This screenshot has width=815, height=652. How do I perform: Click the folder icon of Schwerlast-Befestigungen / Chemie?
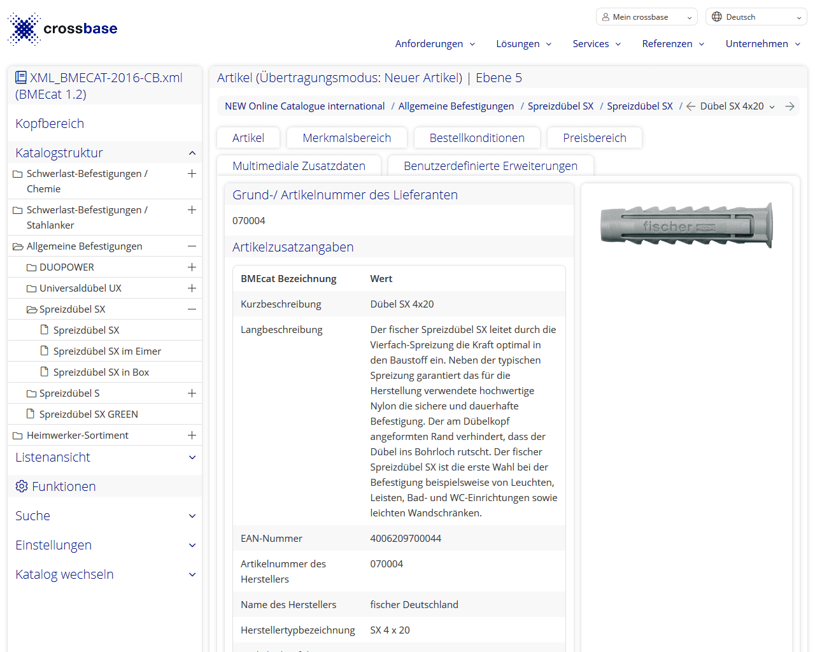point(18,174)
